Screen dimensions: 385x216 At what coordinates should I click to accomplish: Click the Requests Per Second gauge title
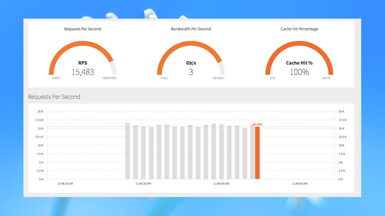click(83, 29)
